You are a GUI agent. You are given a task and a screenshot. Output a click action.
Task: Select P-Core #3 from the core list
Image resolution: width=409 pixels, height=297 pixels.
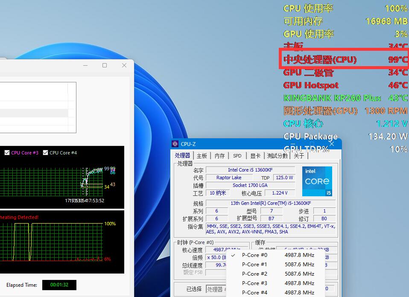point(275,283)
